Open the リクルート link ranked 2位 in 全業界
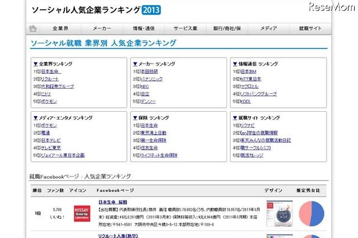The width and height of the screenshot is (358, 238). tap(50, 79)
